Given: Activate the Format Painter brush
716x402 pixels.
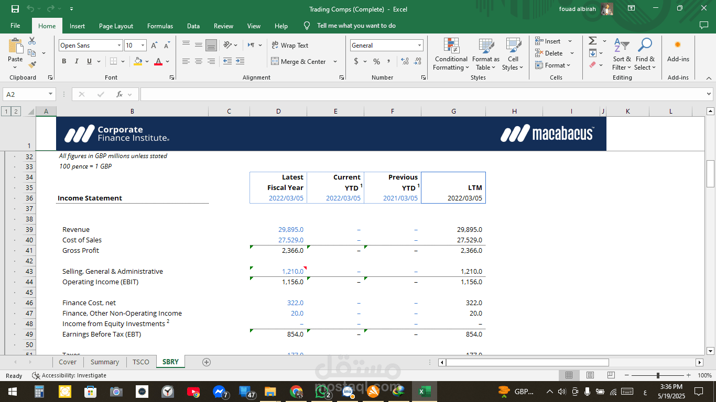Looking at the screenshot, I should pos(32,65).
